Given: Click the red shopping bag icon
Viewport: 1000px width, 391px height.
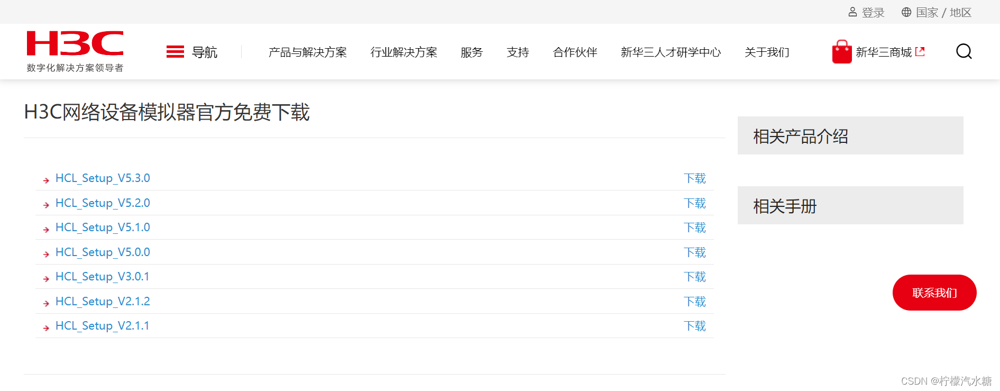Looking at the screenshot, I should [x=842, y=52].
